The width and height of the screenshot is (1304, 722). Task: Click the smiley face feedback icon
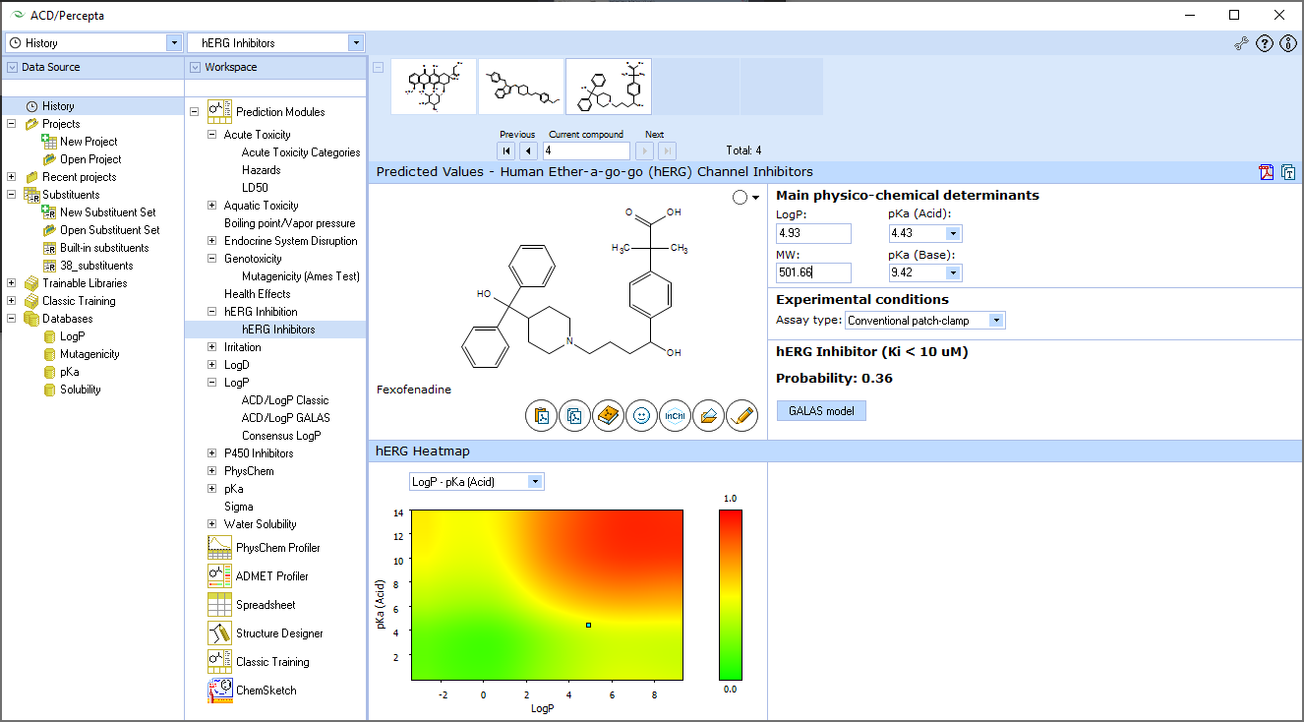tap(641, 415)
